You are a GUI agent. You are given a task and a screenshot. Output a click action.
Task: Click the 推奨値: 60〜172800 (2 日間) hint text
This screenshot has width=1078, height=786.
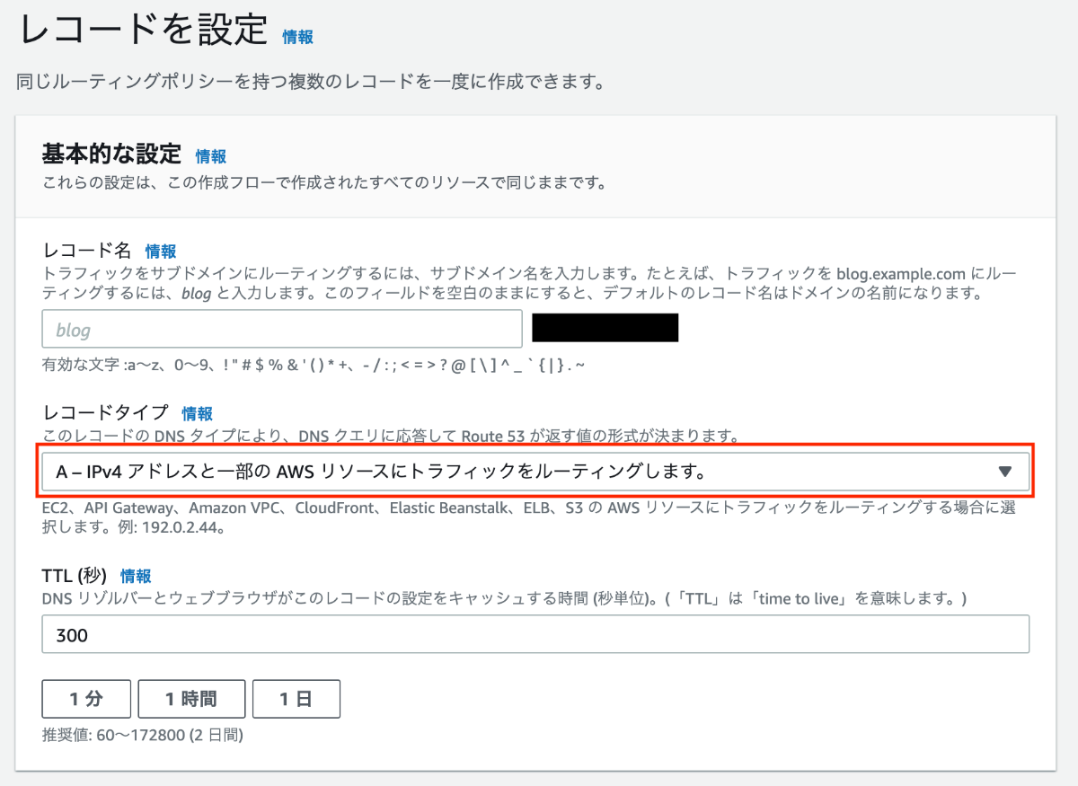click(143, 735)
